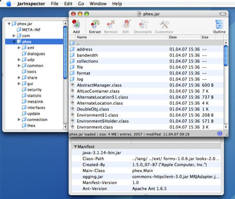Collapse the Manifest section triangle
Viewport: 235px width, 199px height.
(75, 146)
